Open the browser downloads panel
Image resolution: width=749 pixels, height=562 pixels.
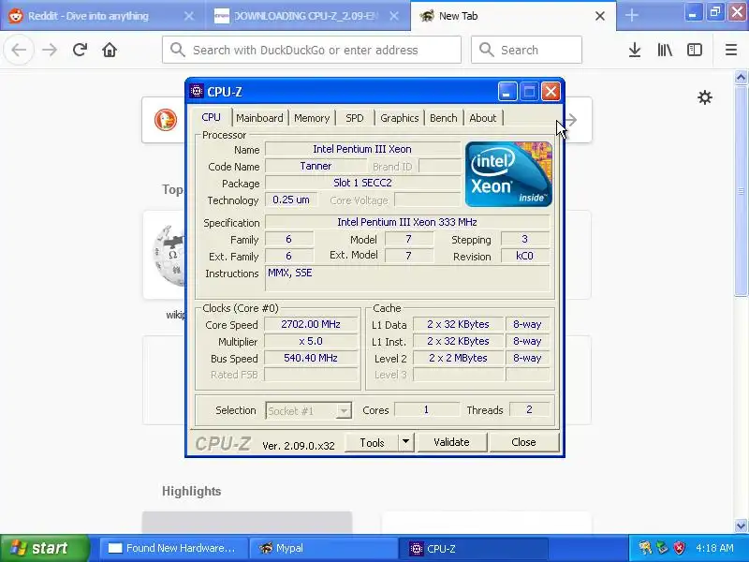pos(635,50)
